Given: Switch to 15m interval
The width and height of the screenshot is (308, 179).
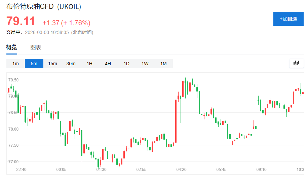Looking at the screenshot, I should click(52, 64).
